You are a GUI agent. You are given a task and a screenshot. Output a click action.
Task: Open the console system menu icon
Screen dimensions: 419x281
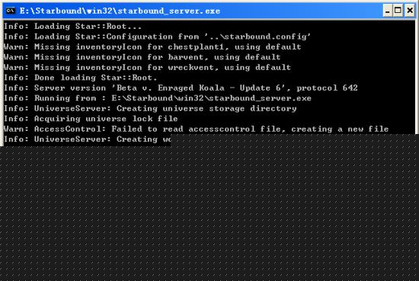pyautogui.click(x=11, y=11)
